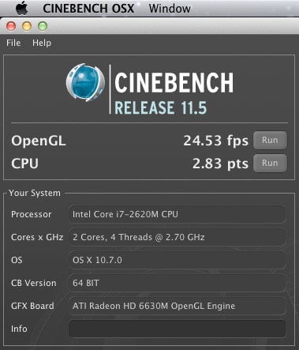Viewport: 299px width, 350px height.
Task: Minimize window using yellow button
Action: pyautogui.click(x=27, y=26)
